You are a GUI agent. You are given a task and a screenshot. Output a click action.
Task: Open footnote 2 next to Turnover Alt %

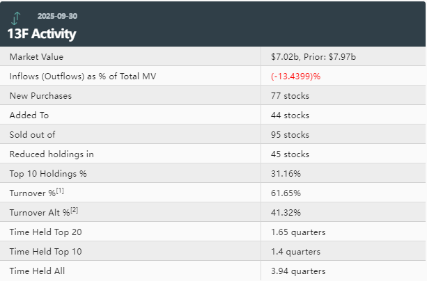click(x=74, y=209)
